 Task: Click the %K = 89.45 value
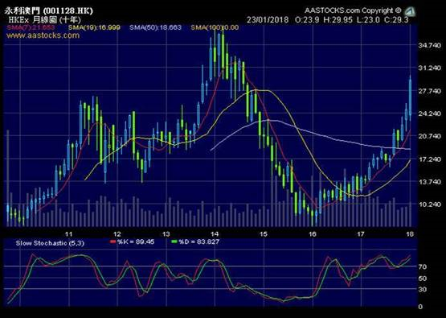click(136, 242)
